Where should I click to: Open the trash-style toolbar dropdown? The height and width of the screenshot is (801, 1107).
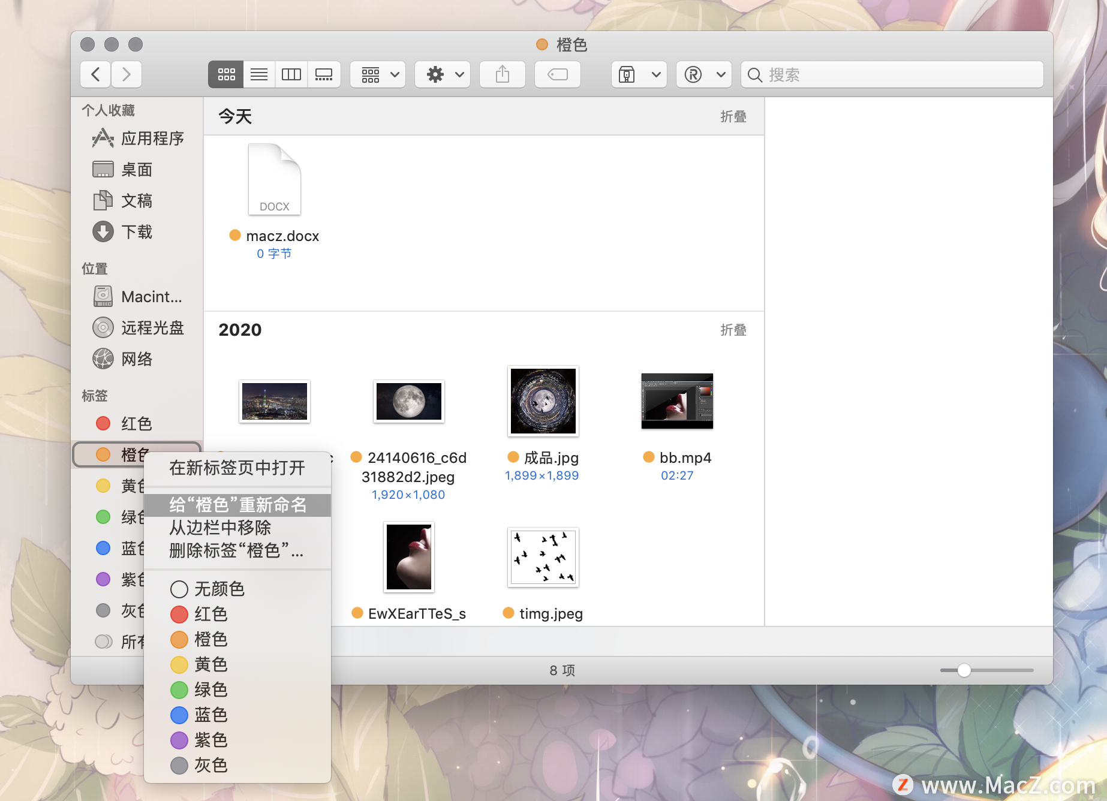(x=639, y=74)
